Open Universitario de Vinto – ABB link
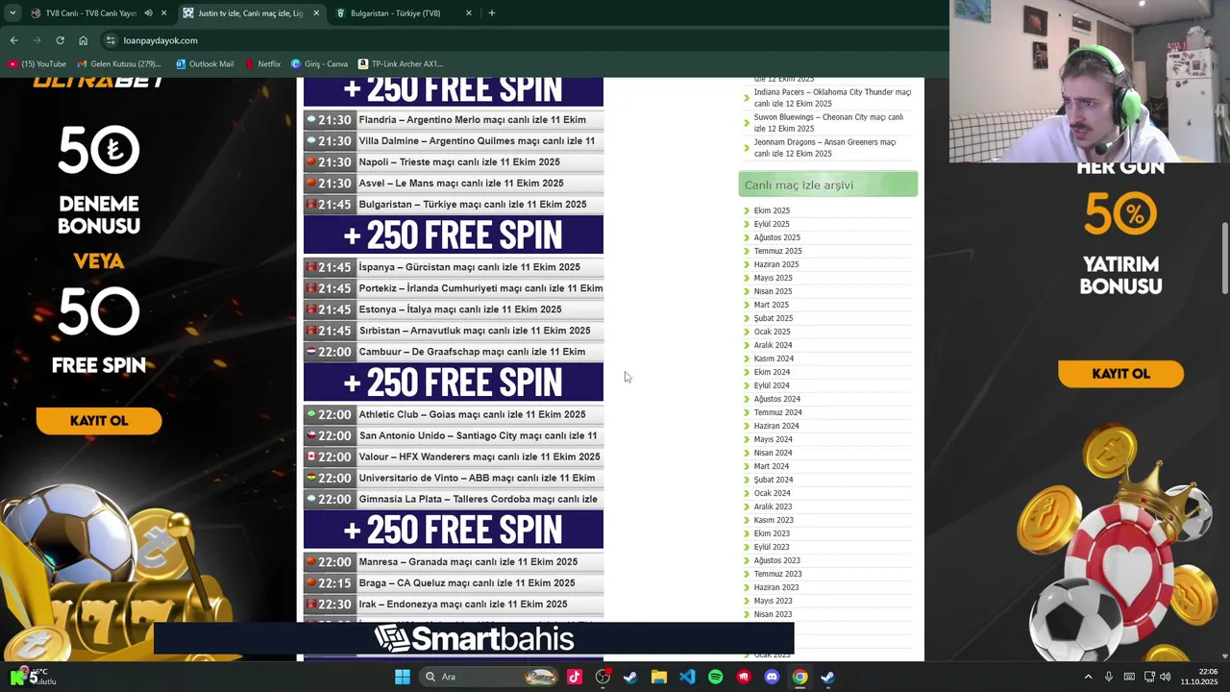Image resolution: width=1230 pixels, height=692 pixels. point(477,478)
